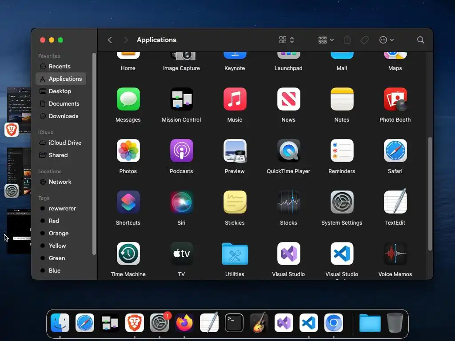Select Network under Locations
Image resolution: width=455 pixels, height=341 pixels.
[x=60, y=182]
